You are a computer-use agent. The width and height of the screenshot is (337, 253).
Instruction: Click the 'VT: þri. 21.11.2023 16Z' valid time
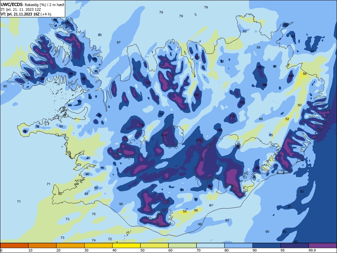tap(20, 14)
